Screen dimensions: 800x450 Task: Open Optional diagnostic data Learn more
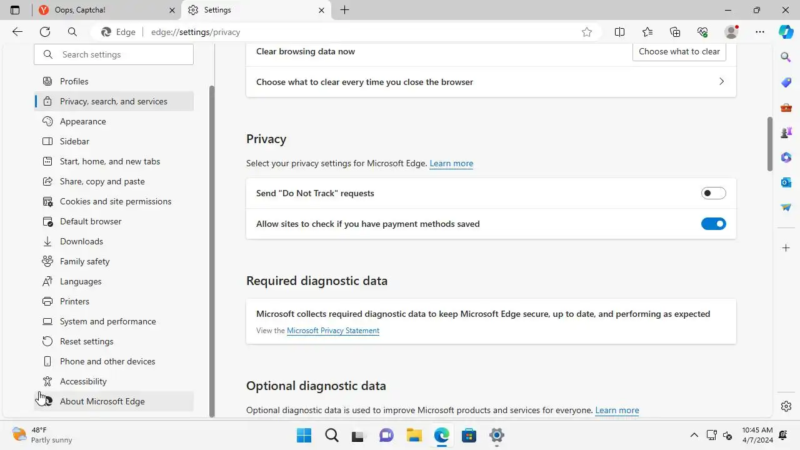tap(617, 410)
